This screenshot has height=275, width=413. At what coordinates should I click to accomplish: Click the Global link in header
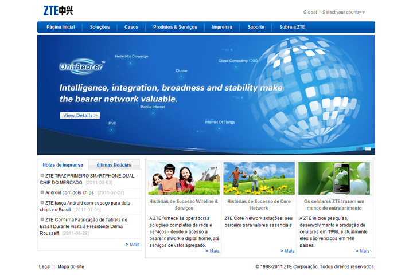310,13
